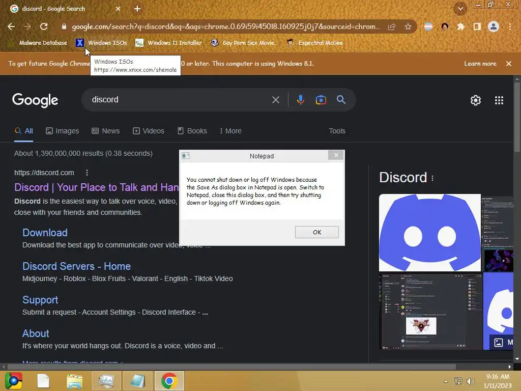Open the Task Manager monitor taskbar icon
This screenshot has height=391, width=521.
click(106, 381)
